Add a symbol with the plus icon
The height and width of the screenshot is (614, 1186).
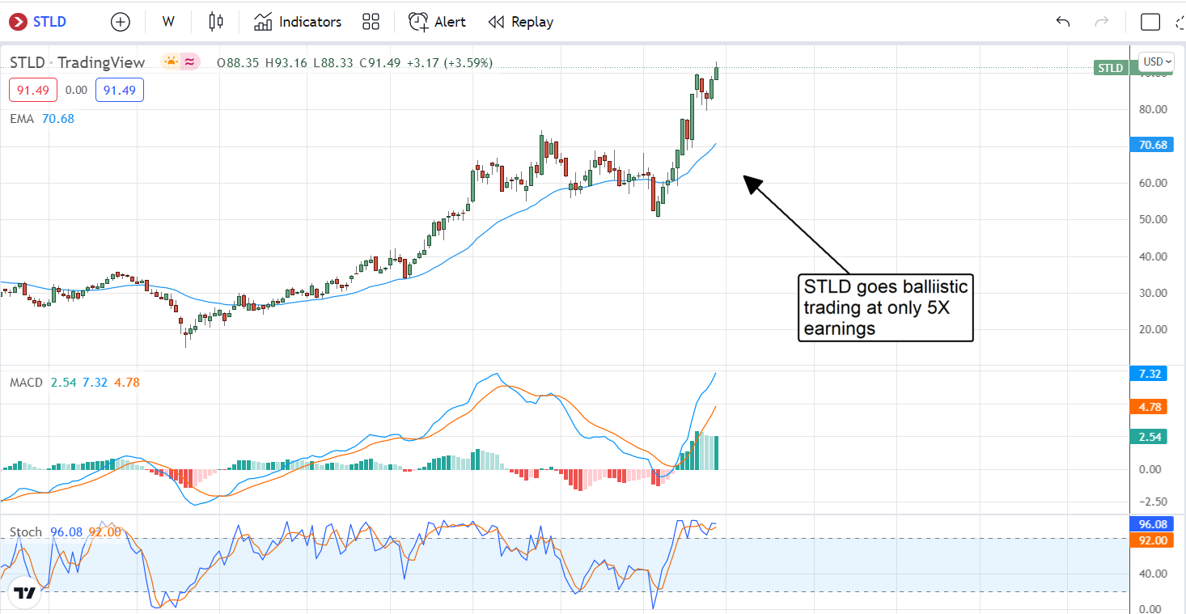[120, 22]
